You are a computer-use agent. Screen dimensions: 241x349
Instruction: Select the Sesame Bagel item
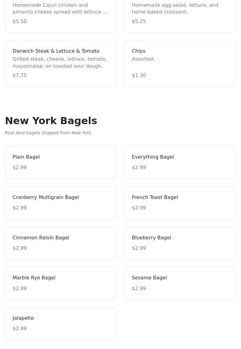(x=180, y=283)
